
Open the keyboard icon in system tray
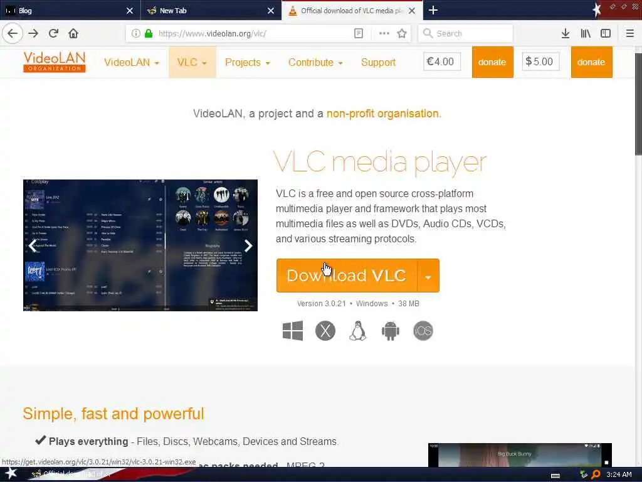(x=555, y=476)
